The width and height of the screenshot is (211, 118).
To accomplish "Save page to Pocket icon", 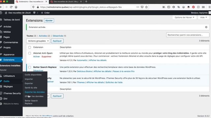I will [x=142, y=7].
